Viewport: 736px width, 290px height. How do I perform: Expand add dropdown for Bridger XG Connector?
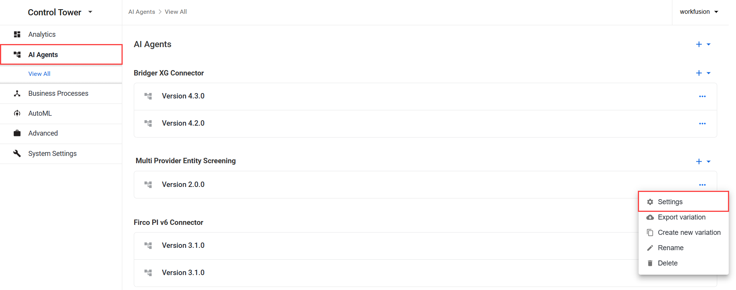tap(708, 73)
